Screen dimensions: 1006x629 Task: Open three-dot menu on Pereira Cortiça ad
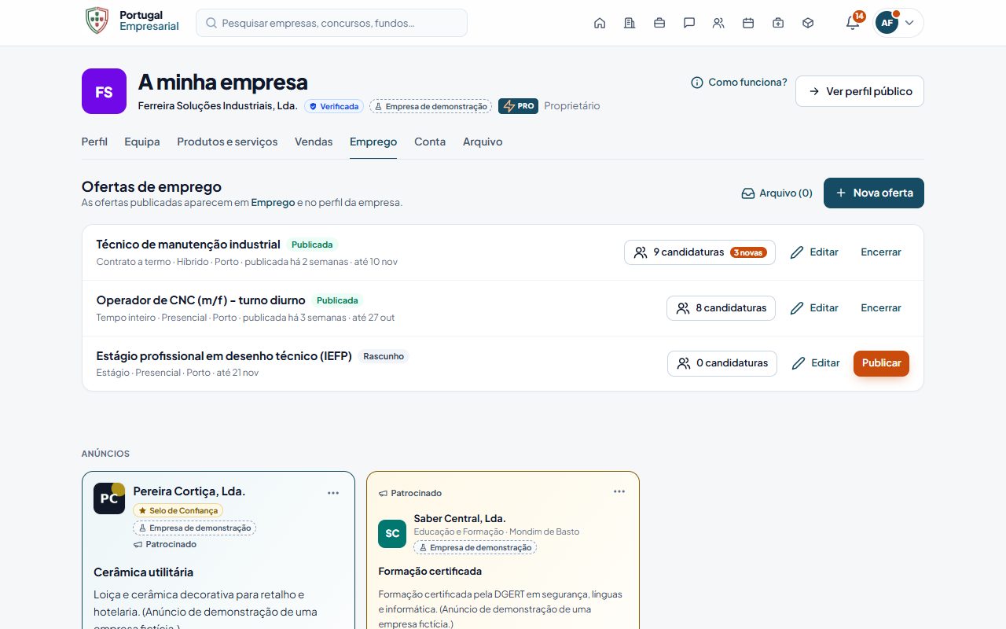point(333,493)
